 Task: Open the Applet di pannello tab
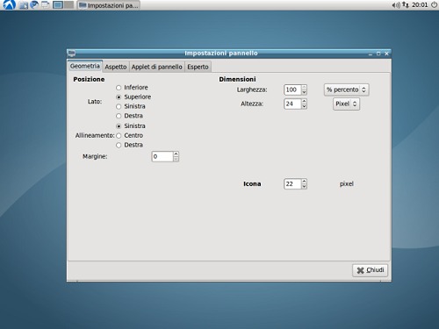pyautogui.click(x=156, y=67)
